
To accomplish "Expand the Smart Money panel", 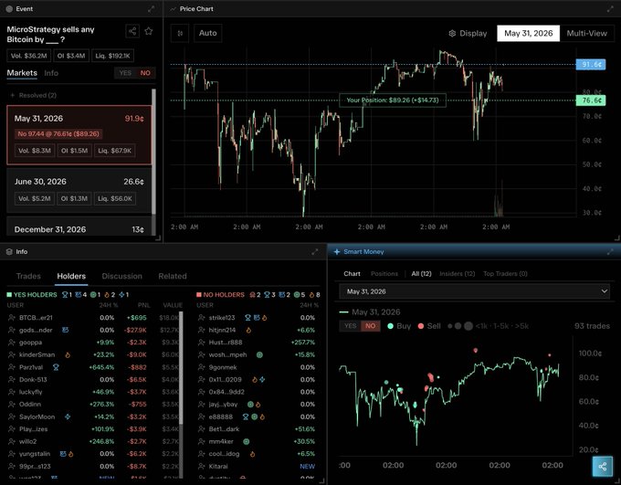I will coord(610,251).
